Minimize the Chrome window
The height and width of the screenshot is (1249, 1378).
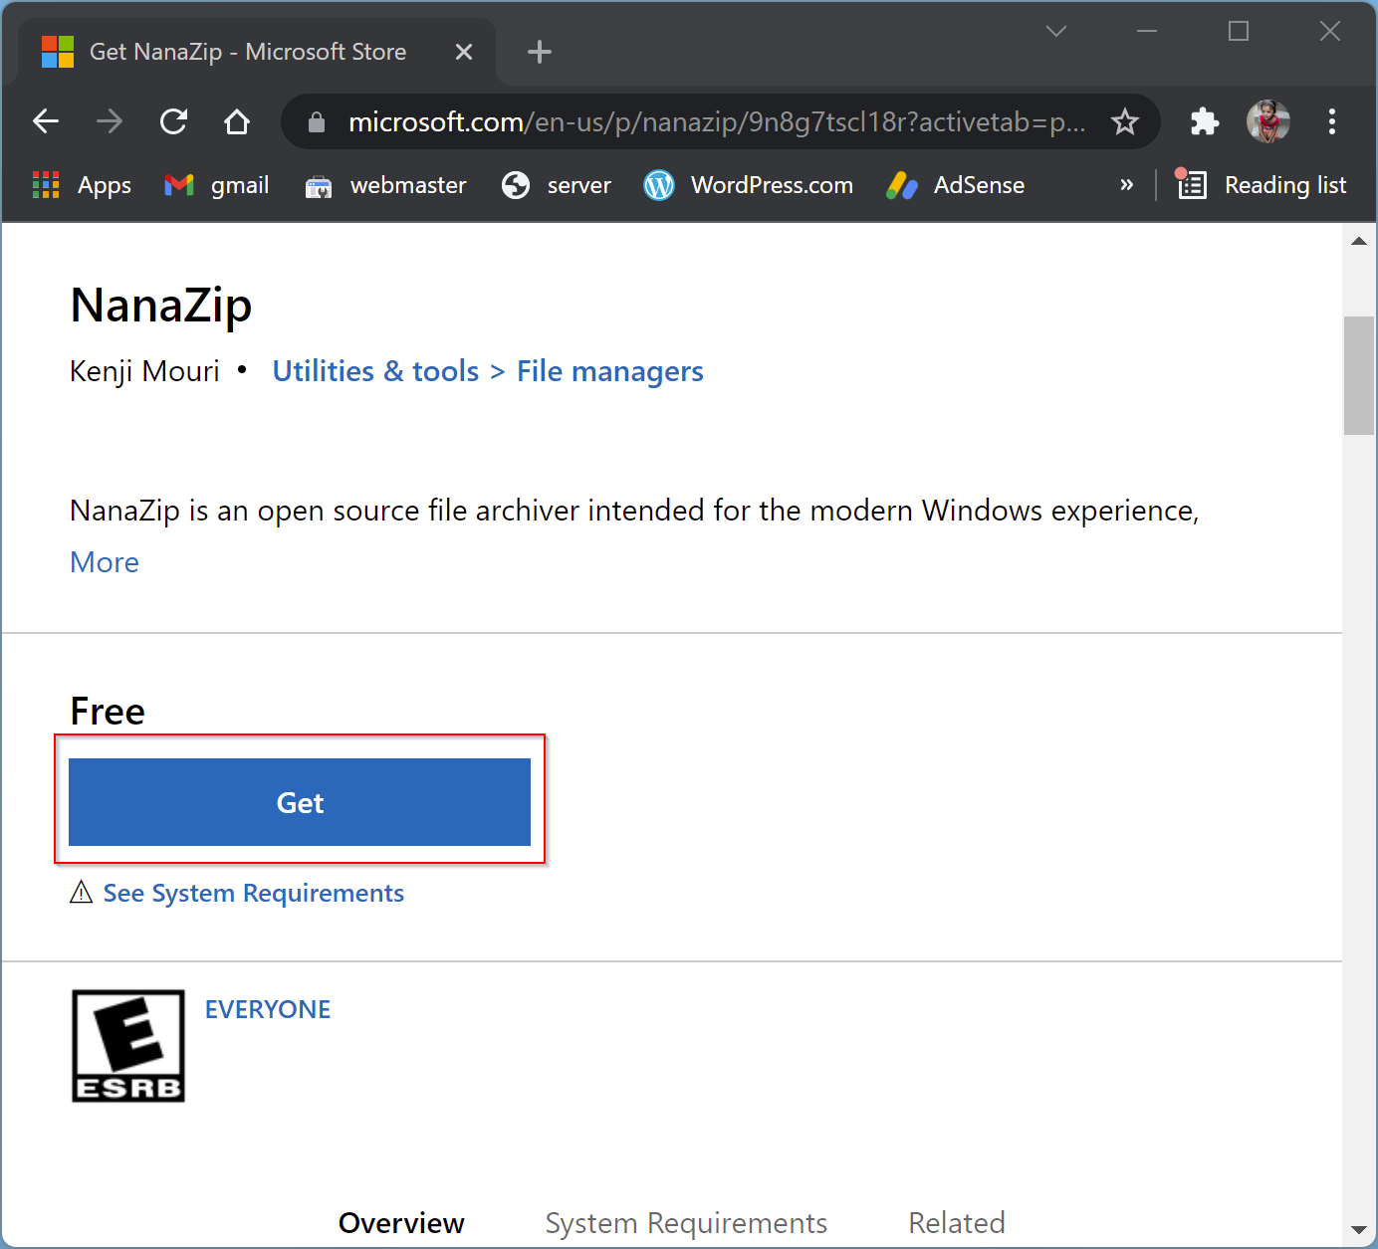pyautogui.click(x=1147, y=31)
